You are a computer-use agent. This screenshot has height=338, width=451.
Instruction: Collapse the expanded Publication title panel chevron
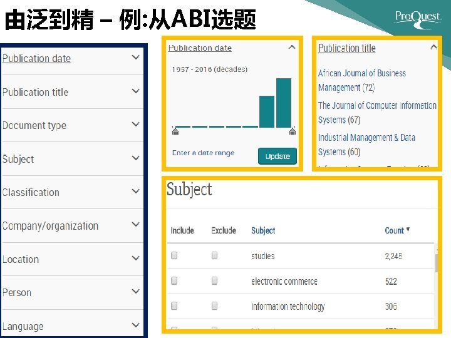click(x=433, y=47)
